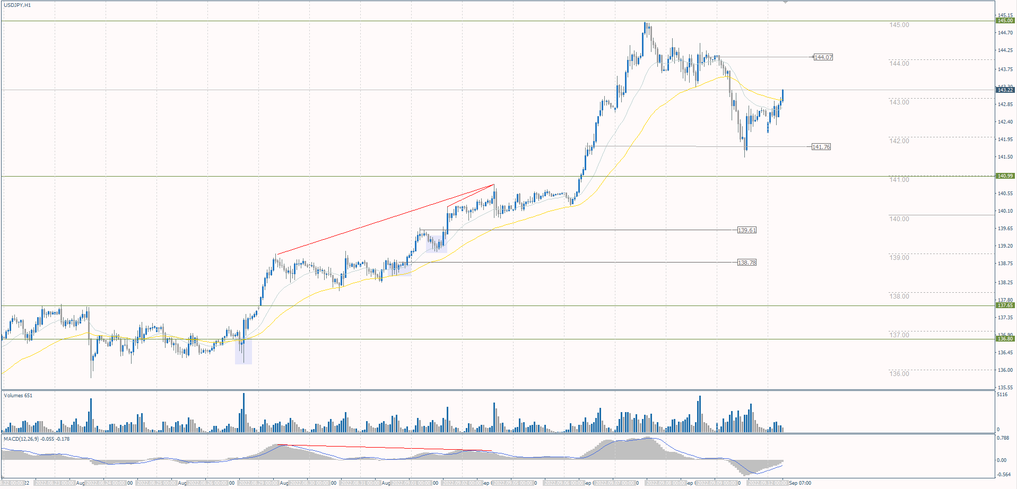Select the shaded rectangle below the 139.61 line

pos(436,244)
